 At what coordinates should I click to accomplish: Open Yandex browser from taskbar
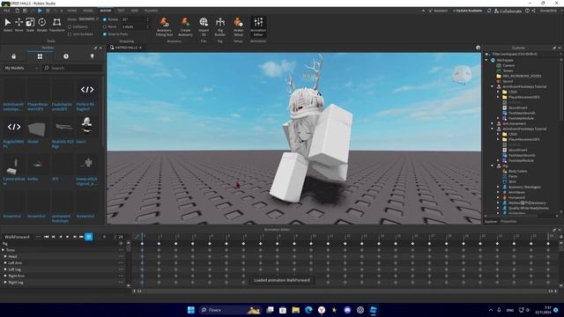click(x=322, y=310)
